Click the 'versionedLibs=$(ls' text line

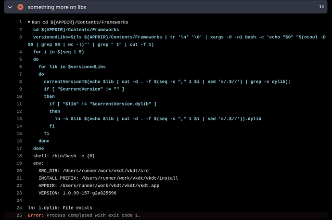177,41
